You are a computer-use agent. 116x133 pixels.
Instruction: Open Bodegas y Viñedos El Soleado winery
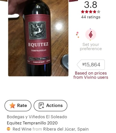pos(37,117)
